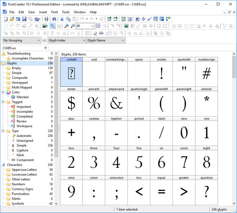Screen dimensions: 237x213
Task: Click the Save floppy disk icon
Action: point(24,19)
